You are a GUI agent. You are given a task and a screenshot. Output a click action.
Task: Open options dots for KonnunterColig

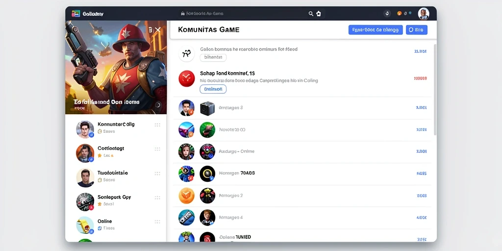tap(157, 125)
